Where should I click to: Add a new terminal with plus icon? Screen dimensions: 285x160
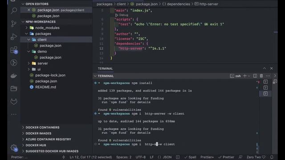coord(244,76)
